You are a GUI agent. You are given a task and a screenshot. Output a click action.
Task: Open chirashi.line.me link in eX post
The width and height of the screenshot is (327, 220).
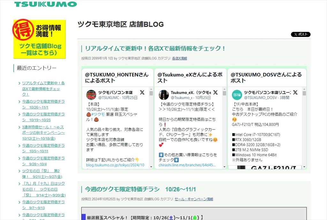click(187, 165)
